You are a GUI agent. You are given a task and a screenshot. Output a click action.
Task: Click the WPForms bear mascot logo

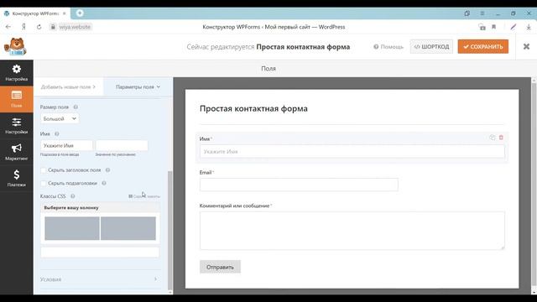(15, 47)
